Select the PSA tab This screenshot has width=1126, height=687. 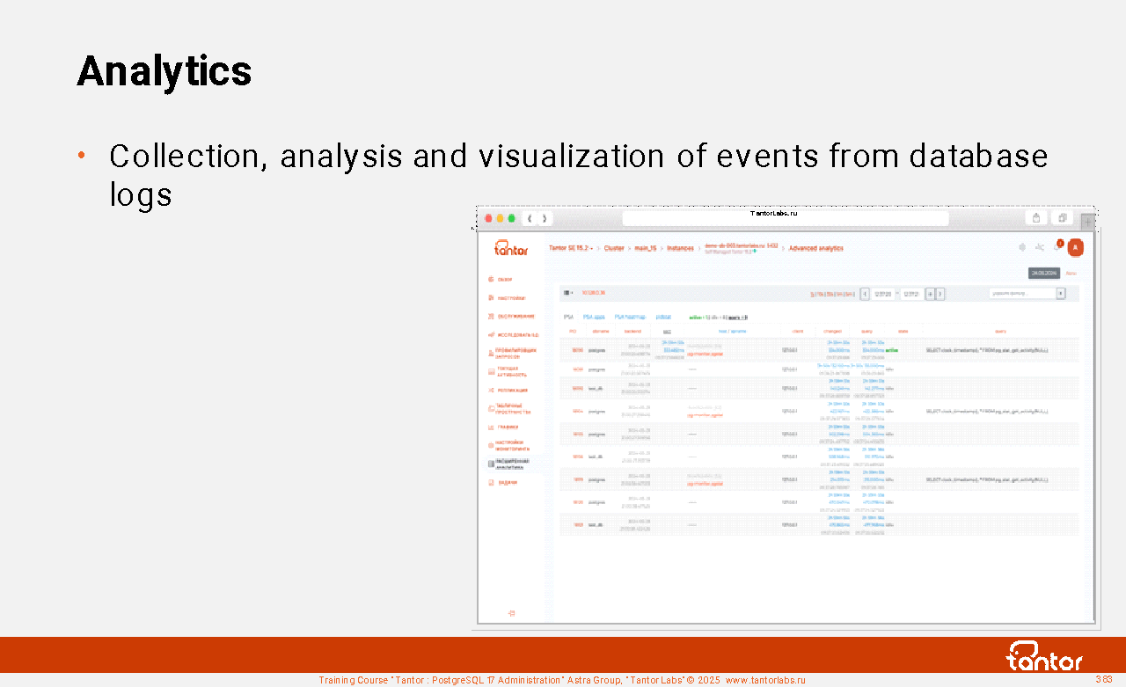tap(568, 317)
